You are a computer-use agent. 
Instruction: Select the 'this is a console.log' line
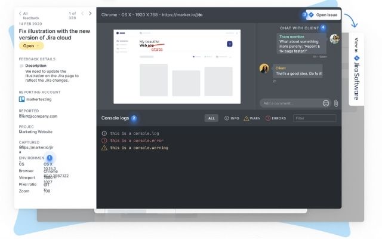point(134,133)
